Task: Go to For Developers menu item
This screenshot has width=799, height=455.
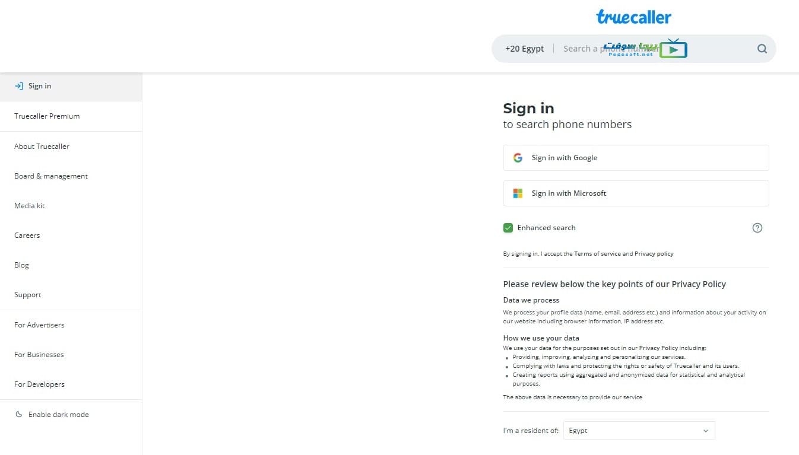Action: (39, 384)
